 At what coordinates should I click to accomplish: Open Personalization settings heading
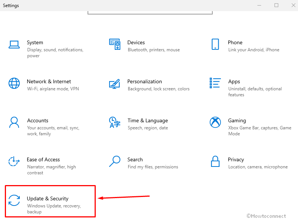pyautogui.click(x=145, y=81)
